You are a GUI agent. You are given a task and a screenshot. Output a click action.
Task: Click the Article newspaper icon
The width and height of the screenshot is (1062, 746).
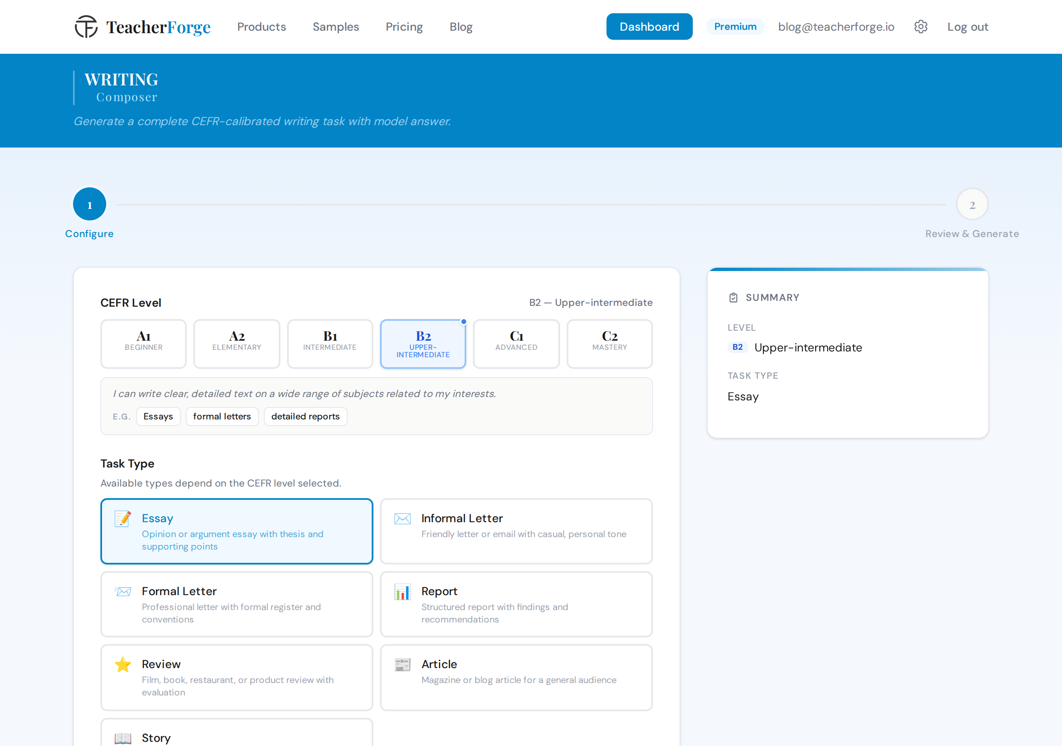pyautogui.click(x=402, y=665)
